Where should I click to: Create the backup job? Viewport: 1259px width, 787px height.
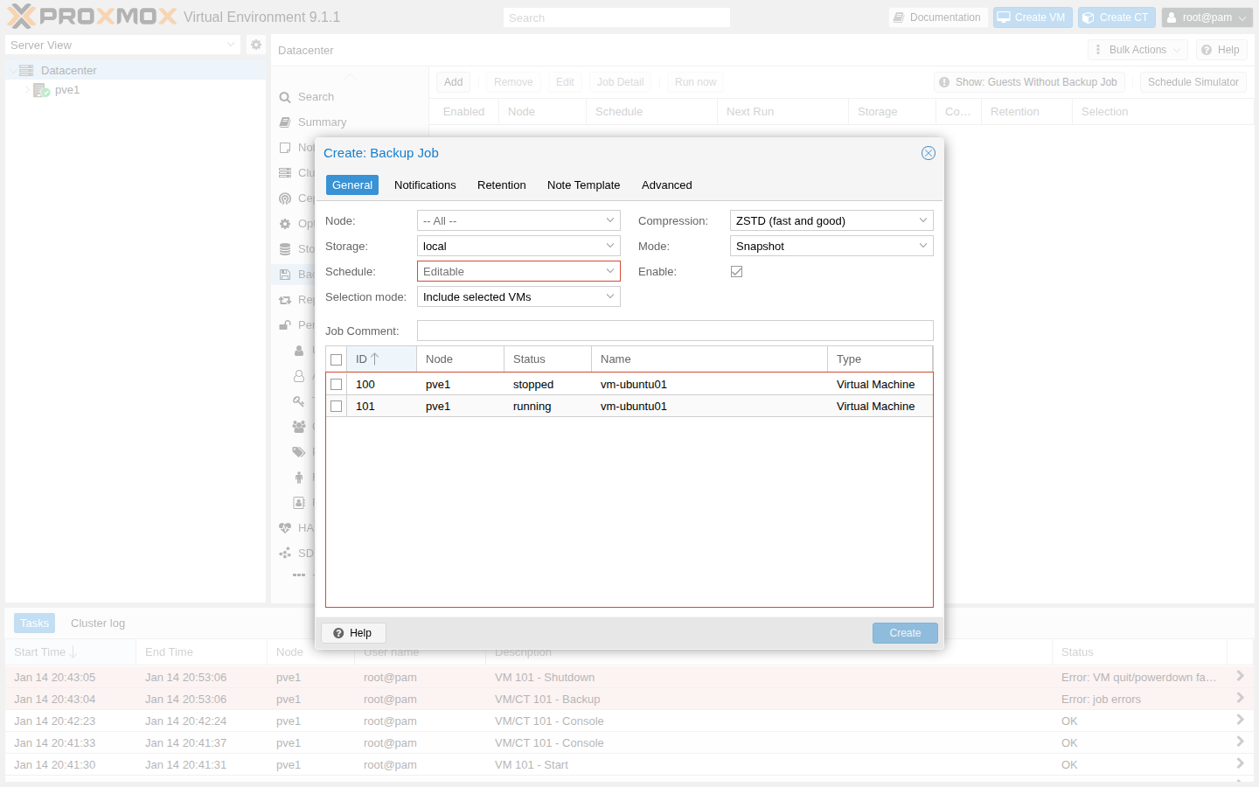(x=905, y=632)
